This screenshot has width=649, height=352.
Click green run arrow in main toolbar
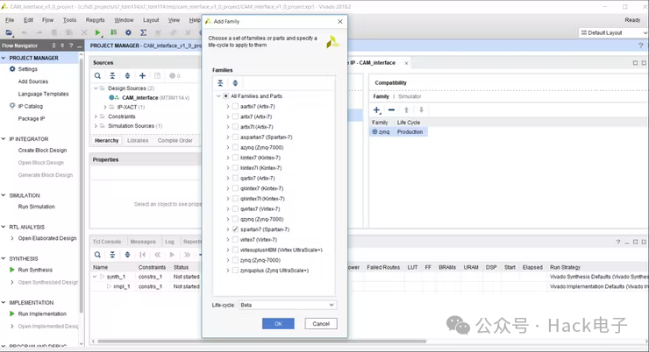click(x=97, y=32)
